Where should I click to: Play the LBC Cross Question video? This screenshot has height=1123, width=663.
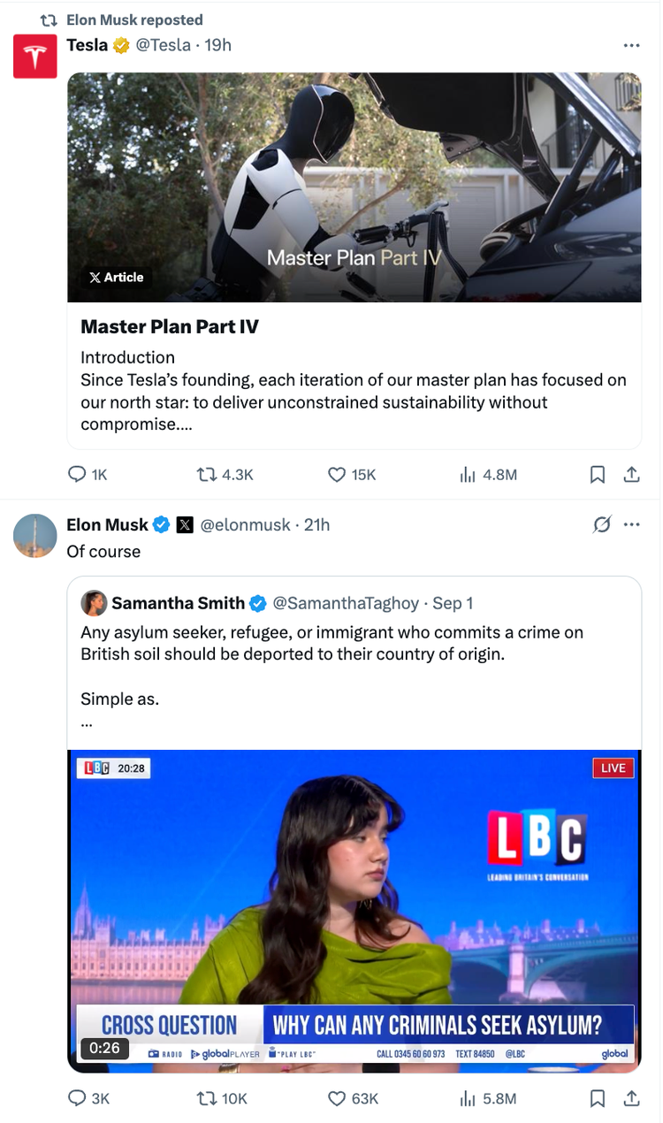point(354,911)
